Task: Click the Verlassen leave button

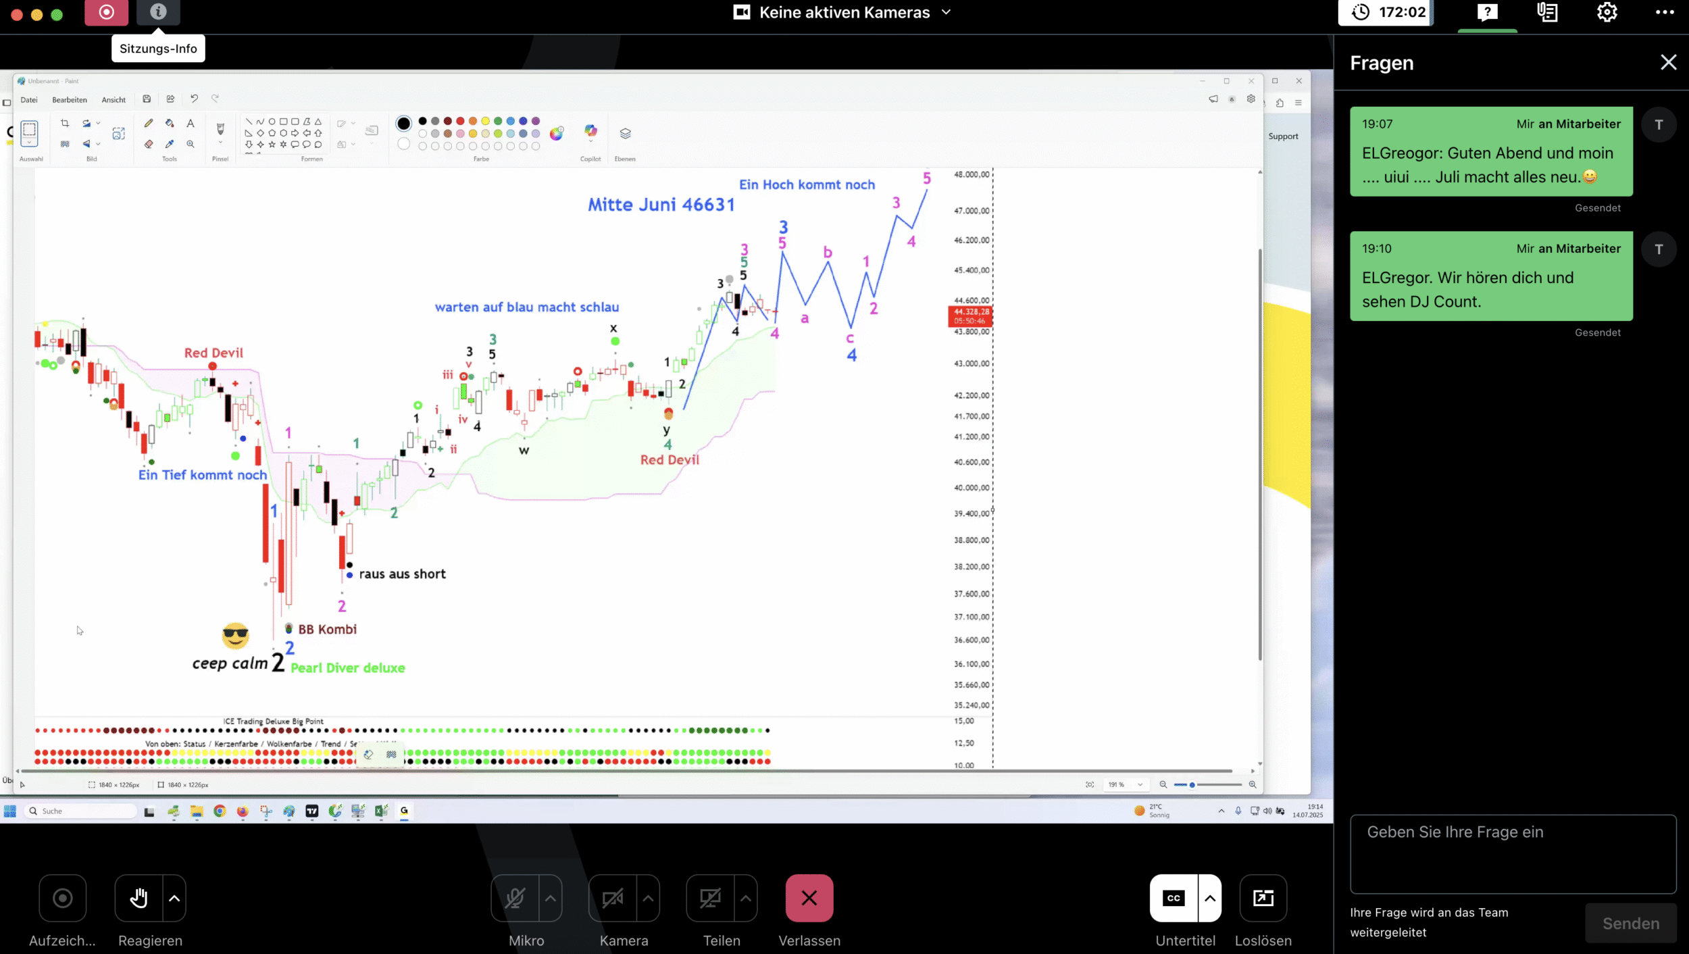Action: point(809,898)
